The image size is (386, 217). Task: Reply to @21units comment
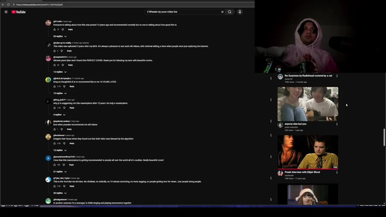click(70, 30)
